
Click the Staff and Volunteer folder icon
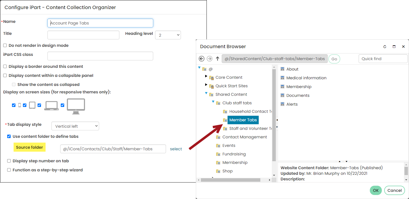click(x=225, y=128)
